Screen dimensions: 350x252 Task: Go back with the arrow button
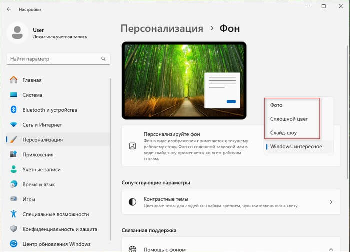(9, 9)
